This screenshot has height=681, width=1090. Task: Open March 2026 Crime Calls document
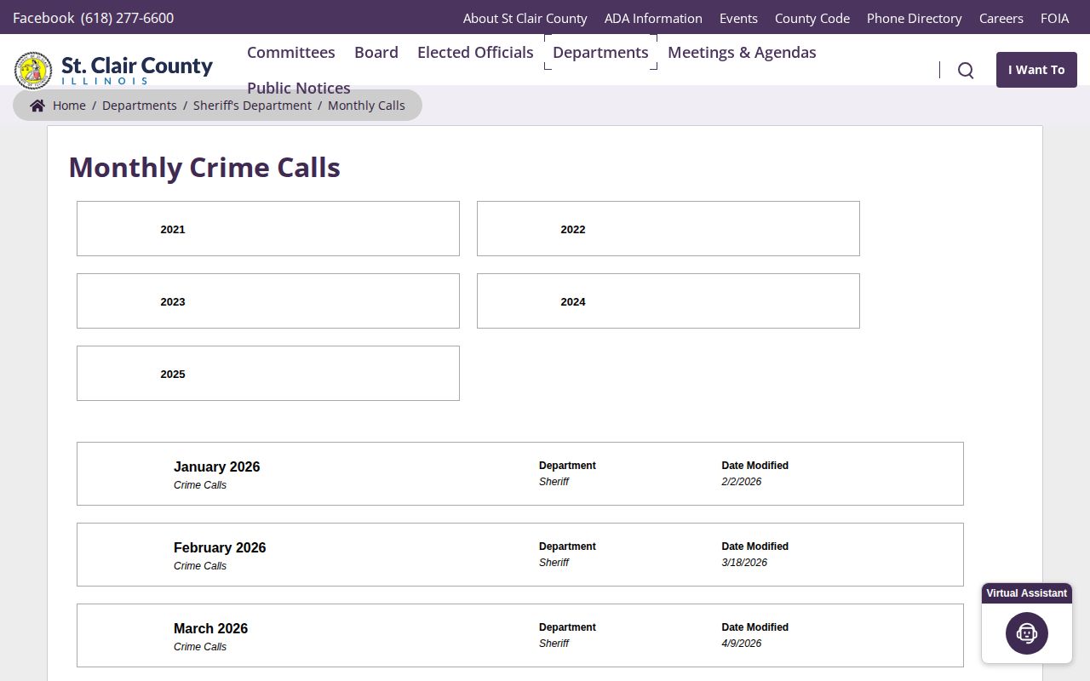tap(520, 636)
